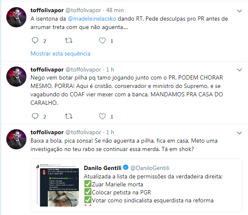Open the chevron menu of the COAF tweet

click(240, 70)
